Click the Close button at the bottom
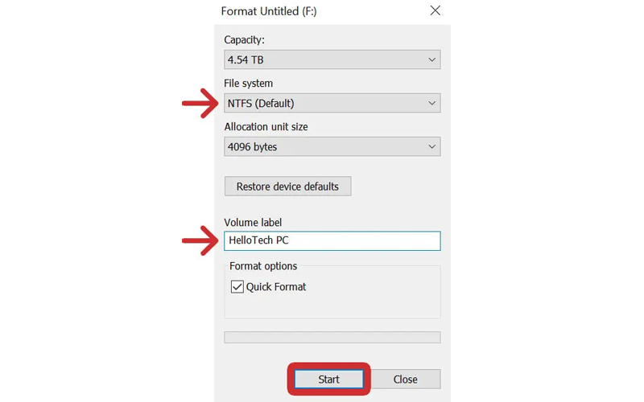 [x=405, y=379]
